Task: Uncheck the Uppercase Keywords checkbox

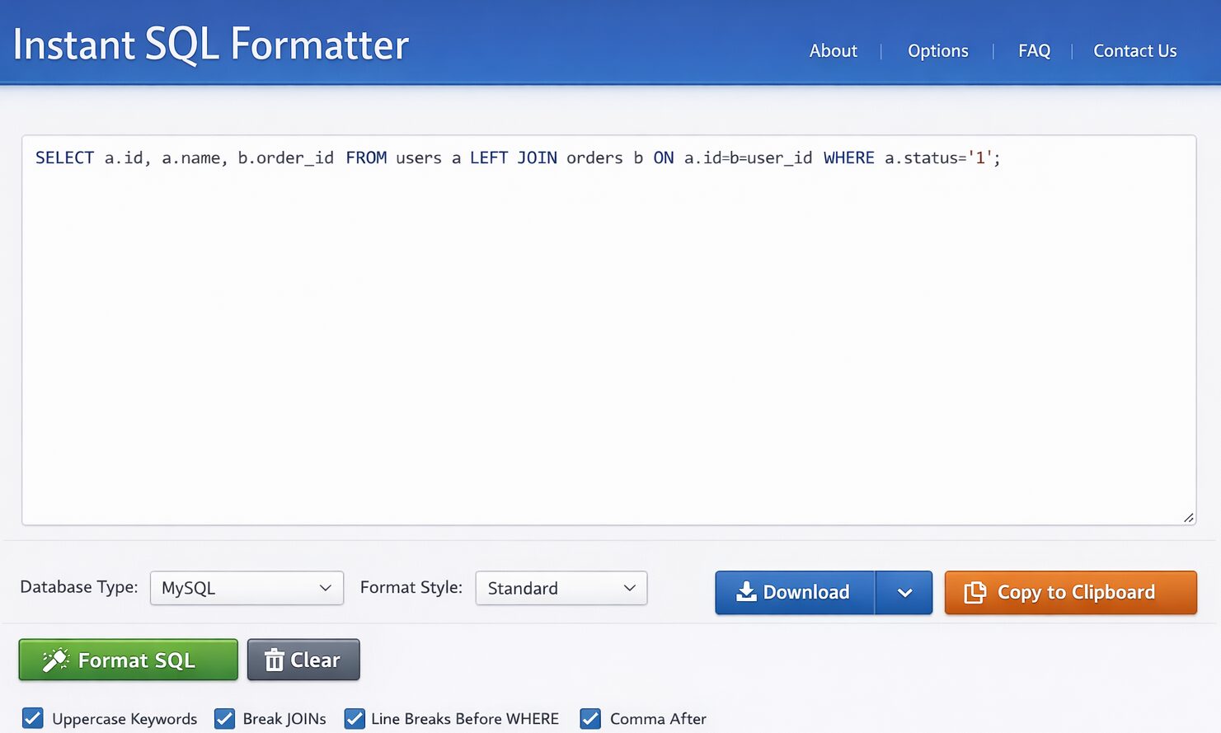Action: pyautogui.click(x=33, y=718)
